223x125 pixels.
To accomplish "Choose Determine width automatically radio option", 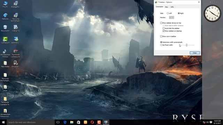I will coord(161,42).
